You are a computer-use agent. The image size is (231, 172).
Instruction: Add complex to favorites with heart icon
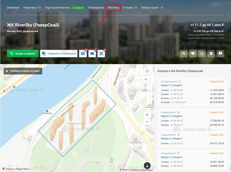click(193, 54)
